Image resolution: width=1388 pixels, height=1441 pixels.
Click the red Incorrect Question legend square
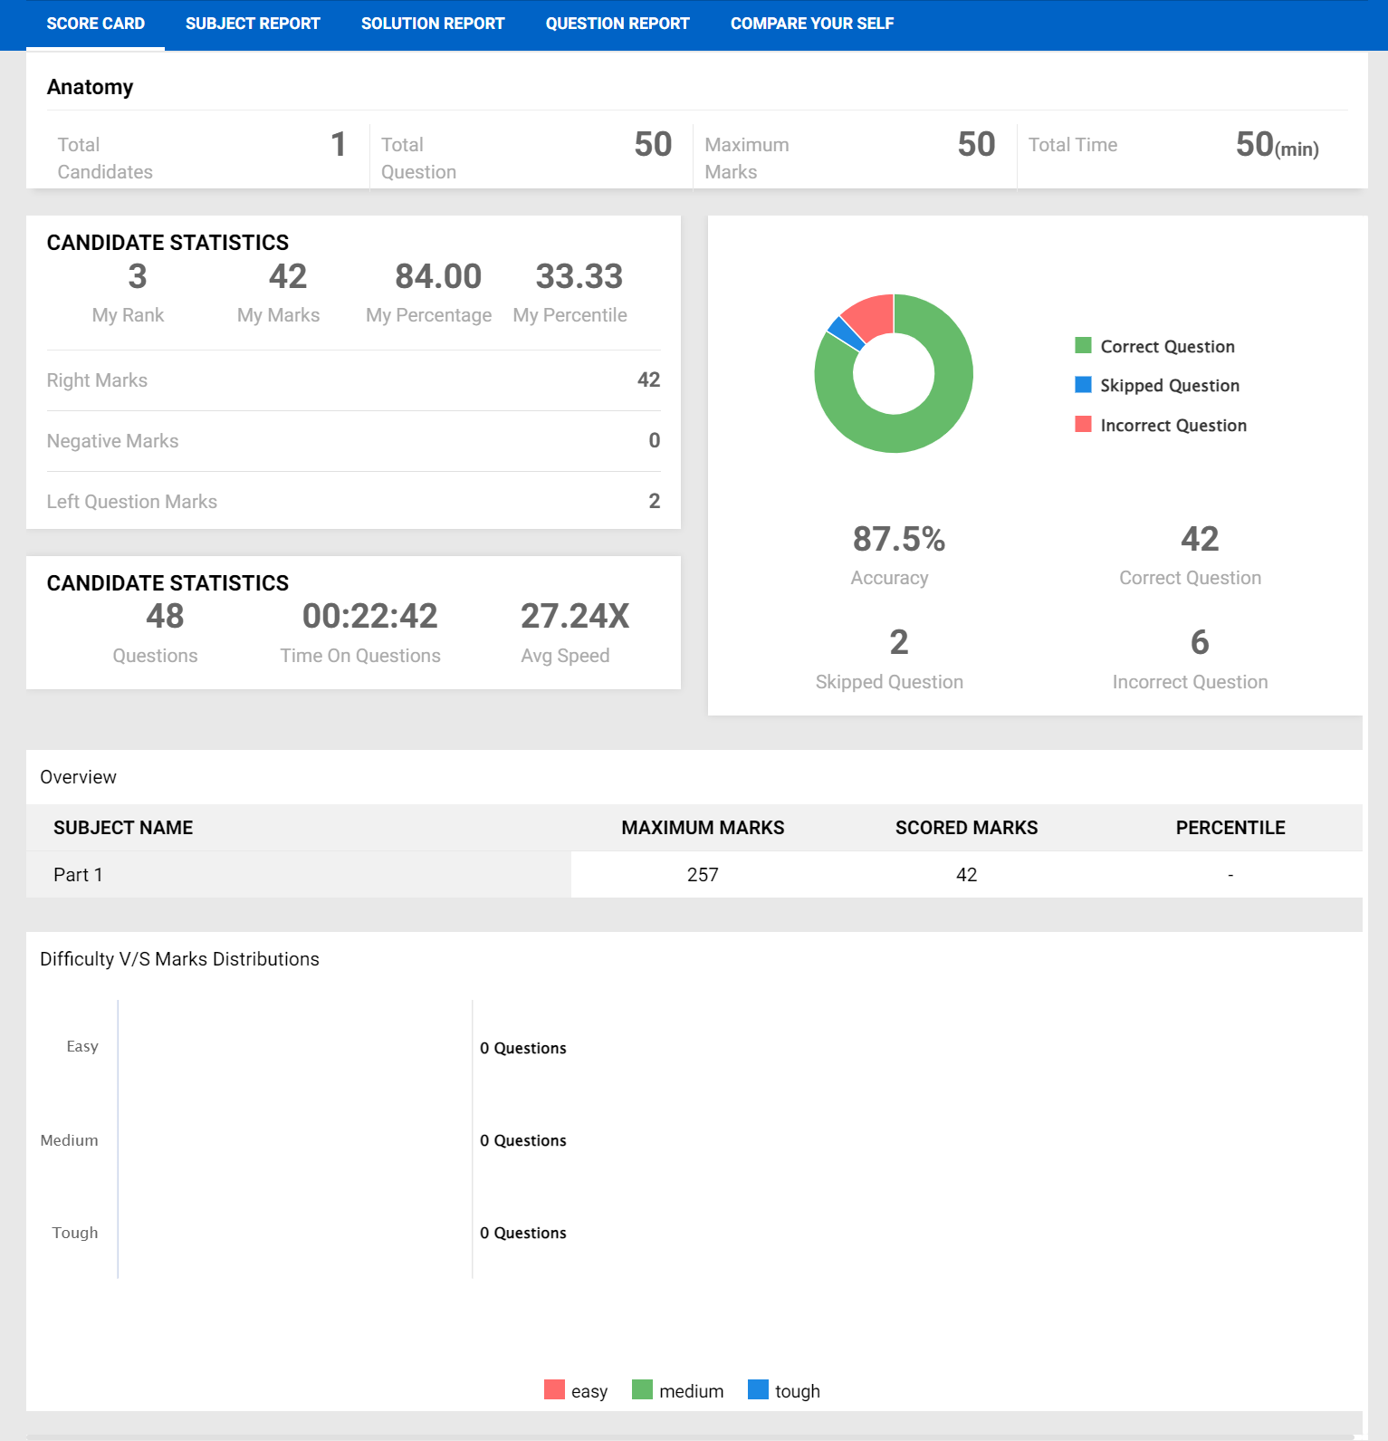(1083, 424)
